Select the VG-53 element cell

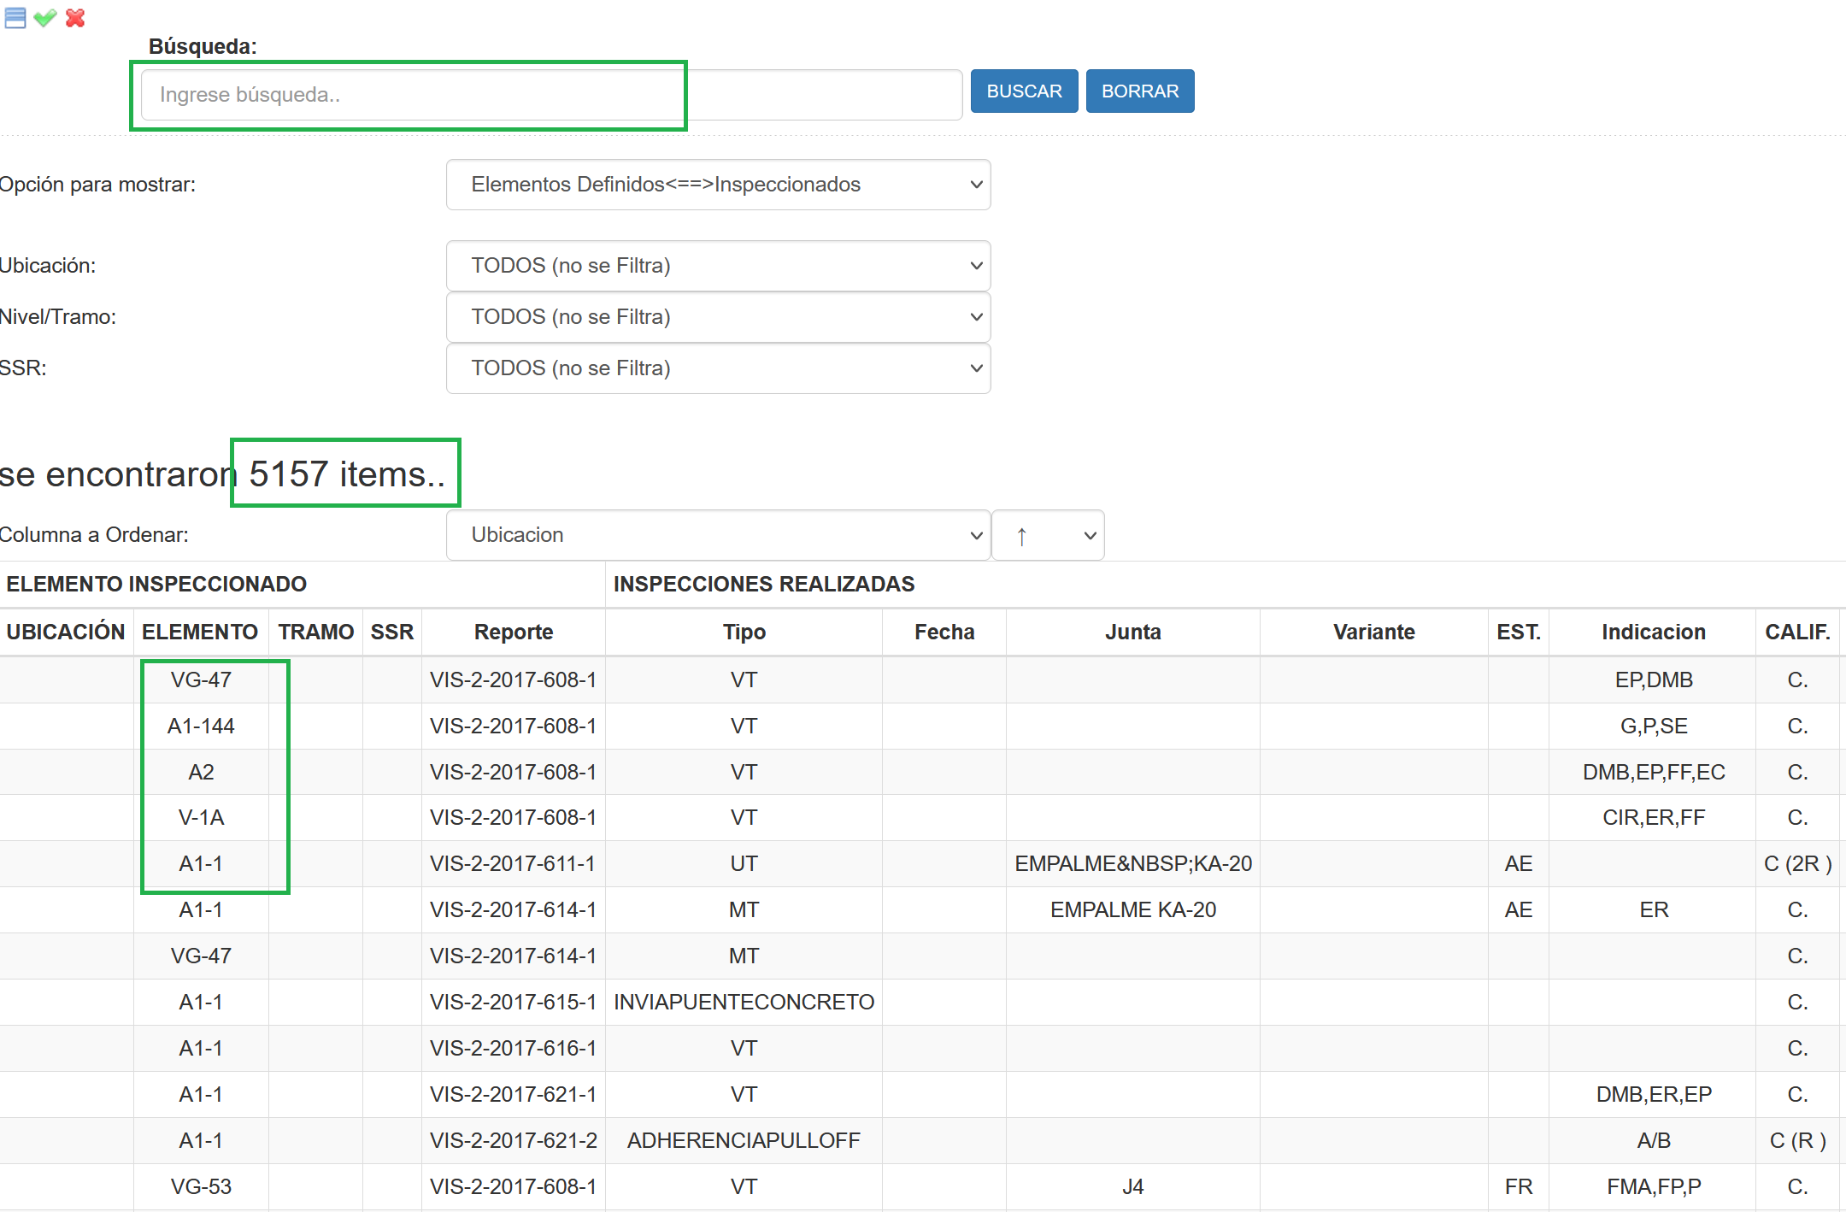(x=201, y=1186)
